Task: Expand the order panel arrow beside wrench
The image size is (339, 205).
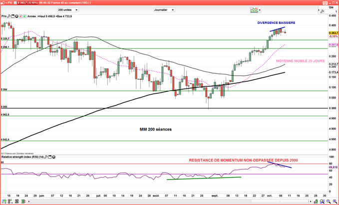Action: click(x=319, y=10)
